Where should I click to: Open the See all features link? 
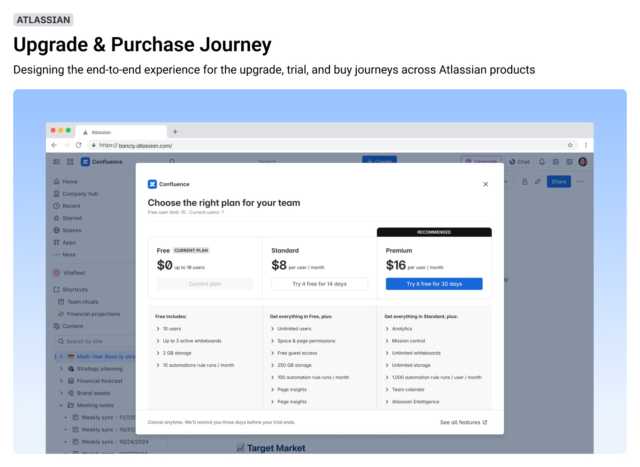(463, 422)
